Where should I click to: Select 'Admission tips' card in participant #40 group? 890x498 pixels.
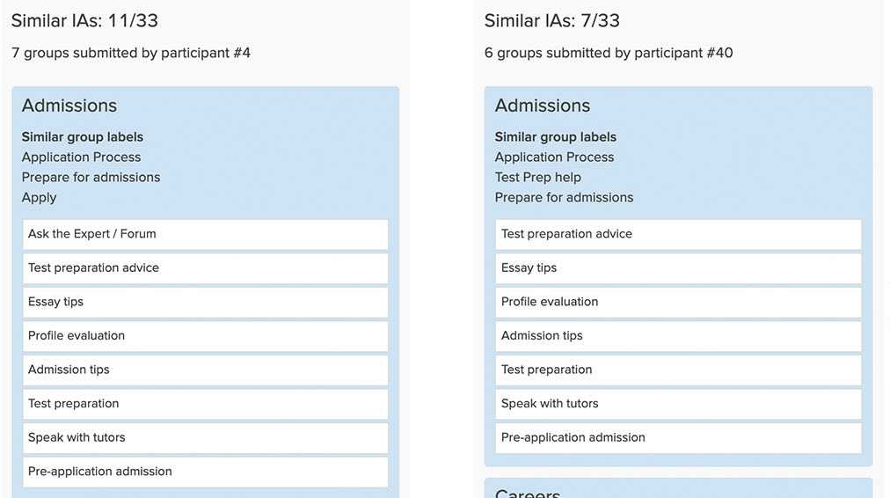click(x=678, y=336)
